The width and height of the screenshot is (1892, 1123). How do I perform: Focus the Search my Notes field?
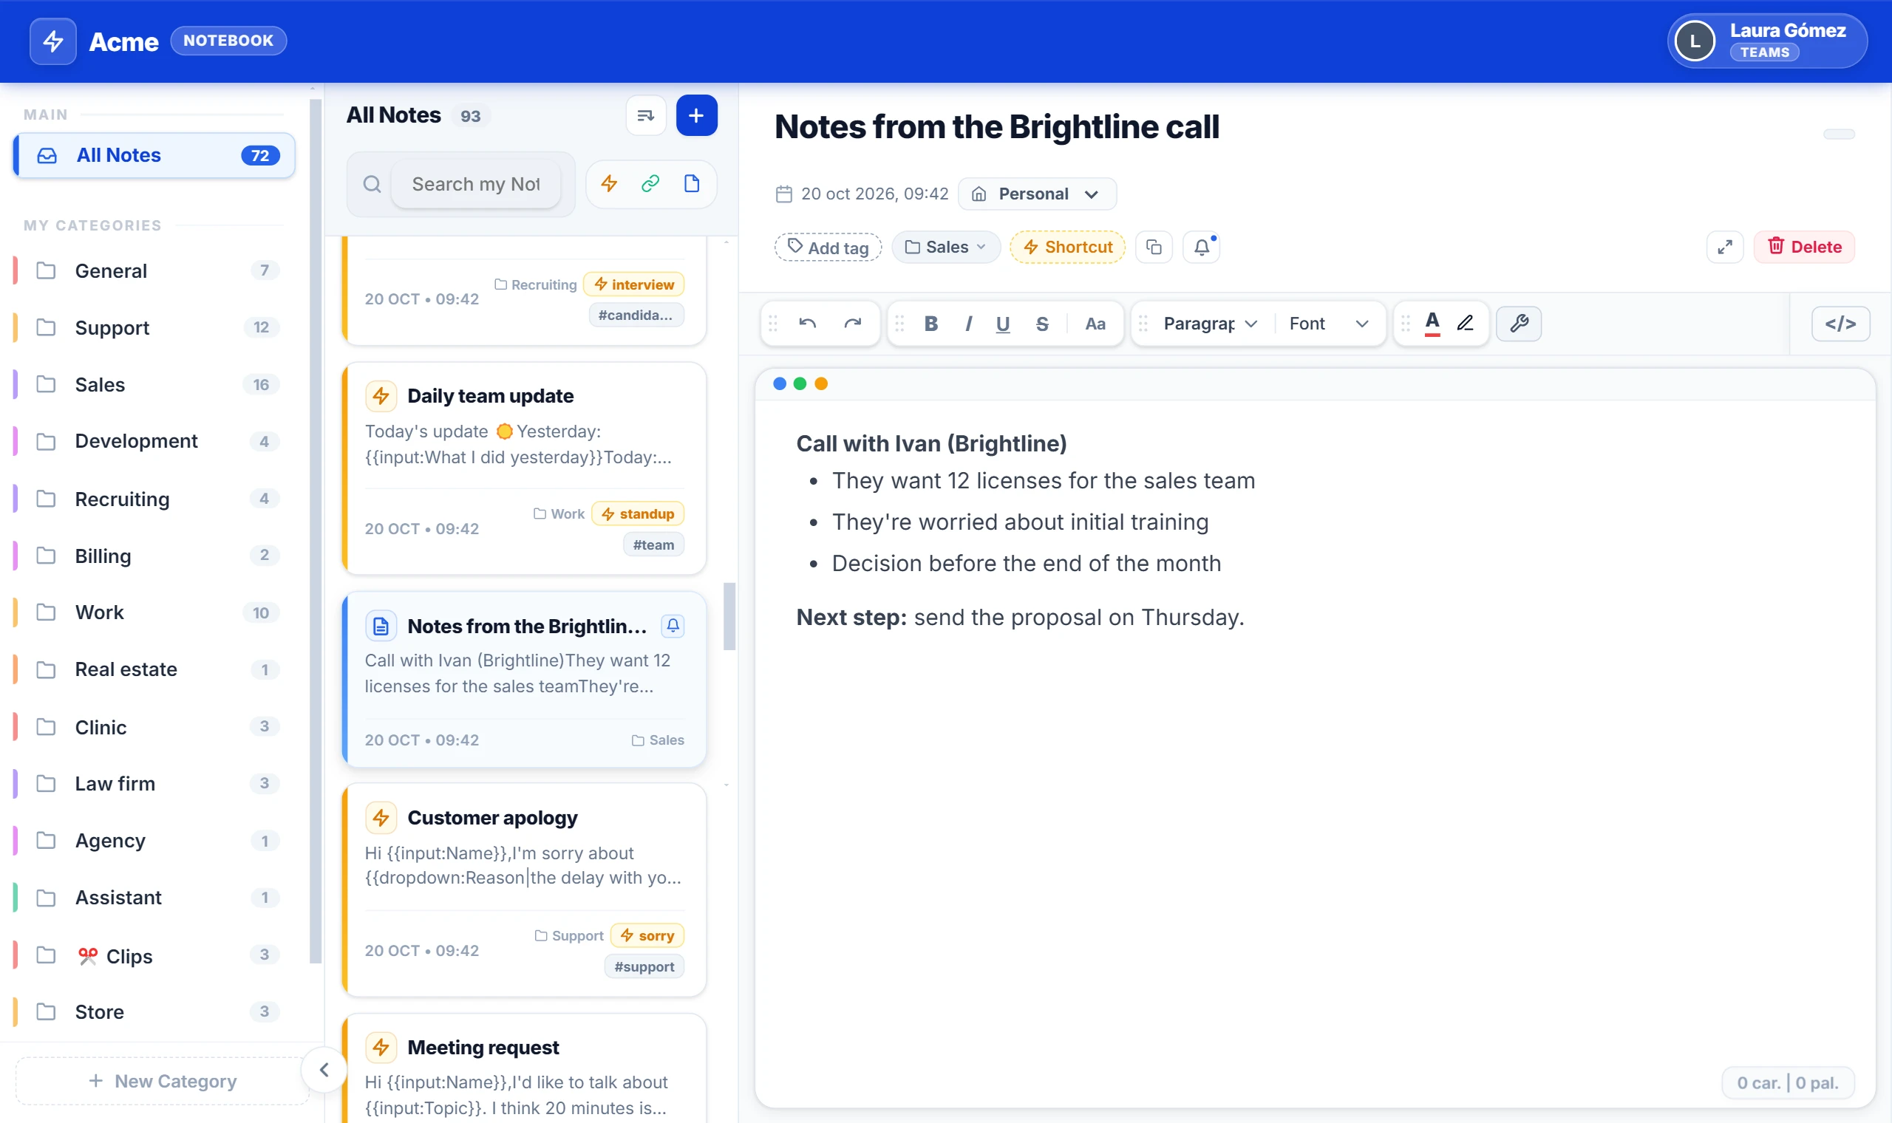tap(475, 184)
